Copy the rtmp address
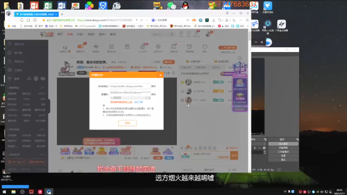The width and height of the screenshot is (347, 195). click(x=153, y=86)
